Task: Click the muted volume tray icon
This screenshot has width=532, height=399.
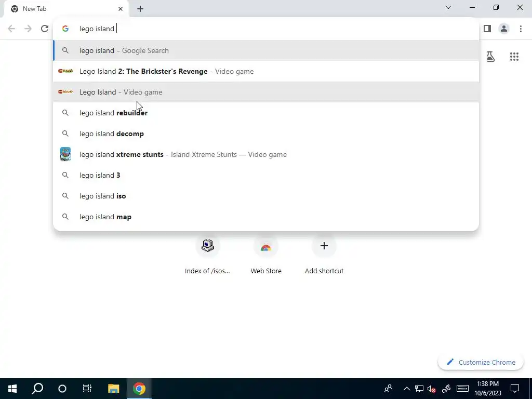Action: pos(432,389)
